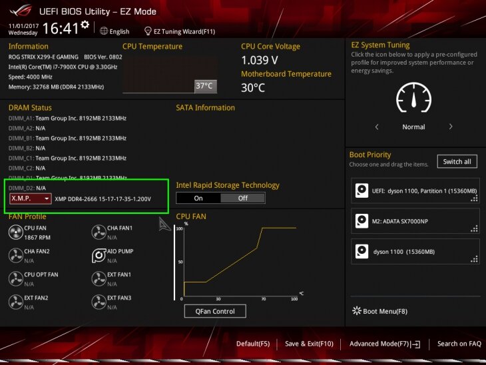
Task: Go to next EZ System Tuning profile
Action: (x=451, y=127)
